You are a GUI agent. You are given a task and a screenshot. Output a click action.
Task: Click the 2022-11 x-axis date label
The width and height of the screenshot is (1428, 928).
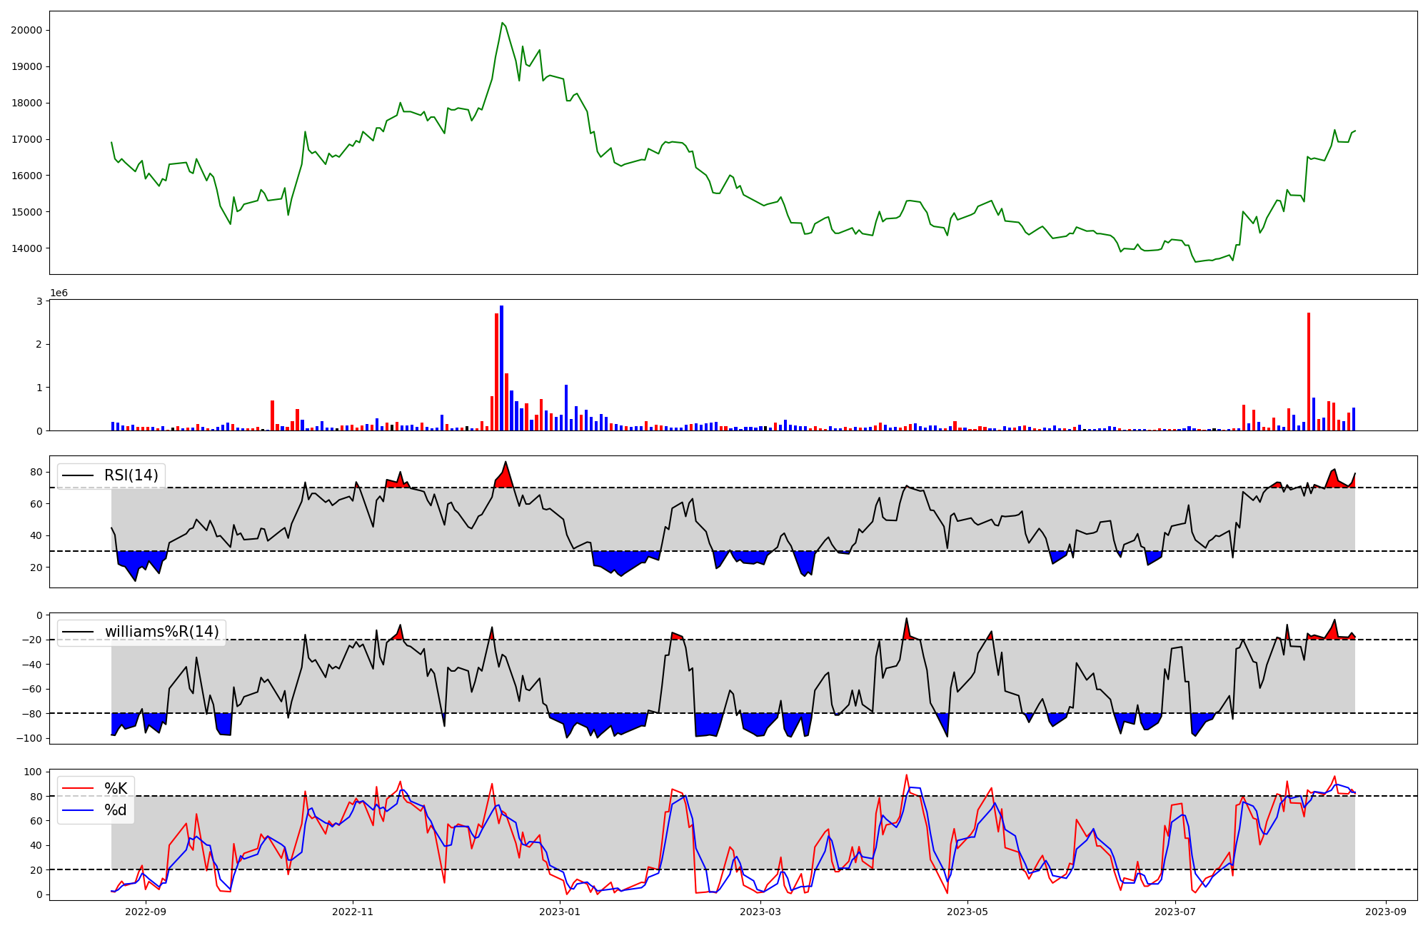coord(353,912)
